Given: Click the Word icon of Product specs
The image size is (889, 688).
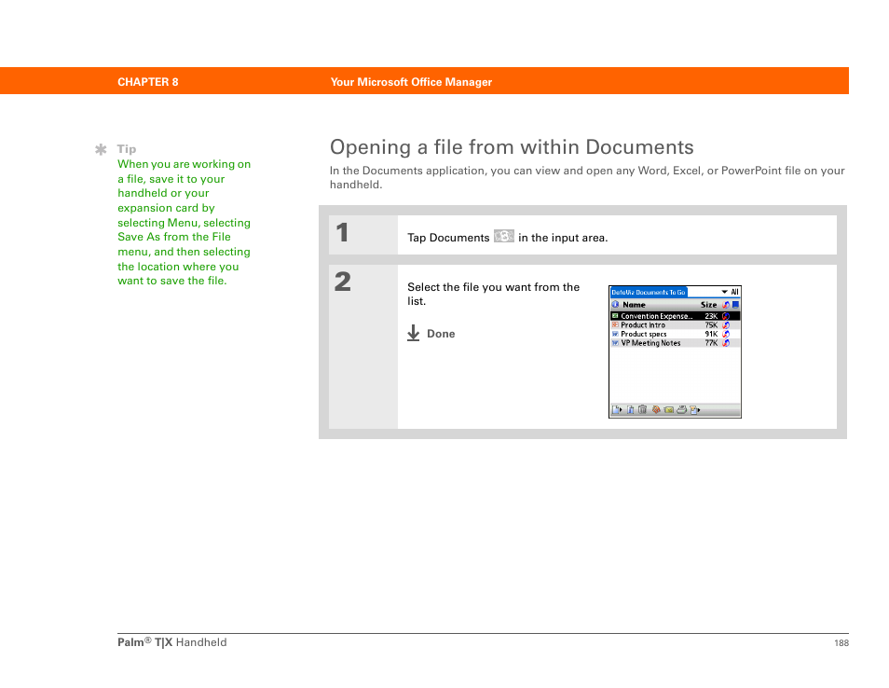Looking at the screenshot, I should 615,334.
